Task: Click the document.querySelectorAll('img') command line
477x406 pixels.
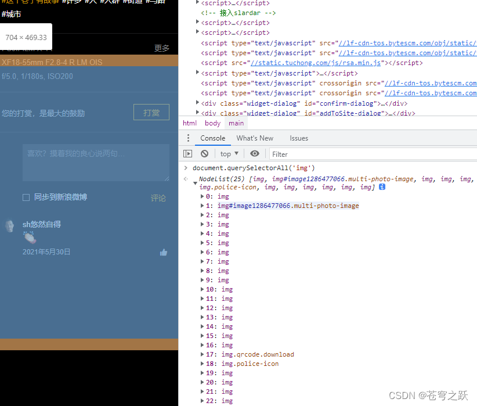Action: (x=254, y=168)
